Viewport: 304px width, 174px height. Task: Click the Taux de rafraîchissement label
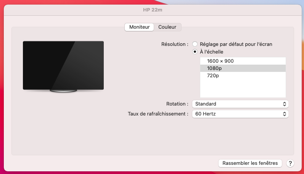(158, 114)
